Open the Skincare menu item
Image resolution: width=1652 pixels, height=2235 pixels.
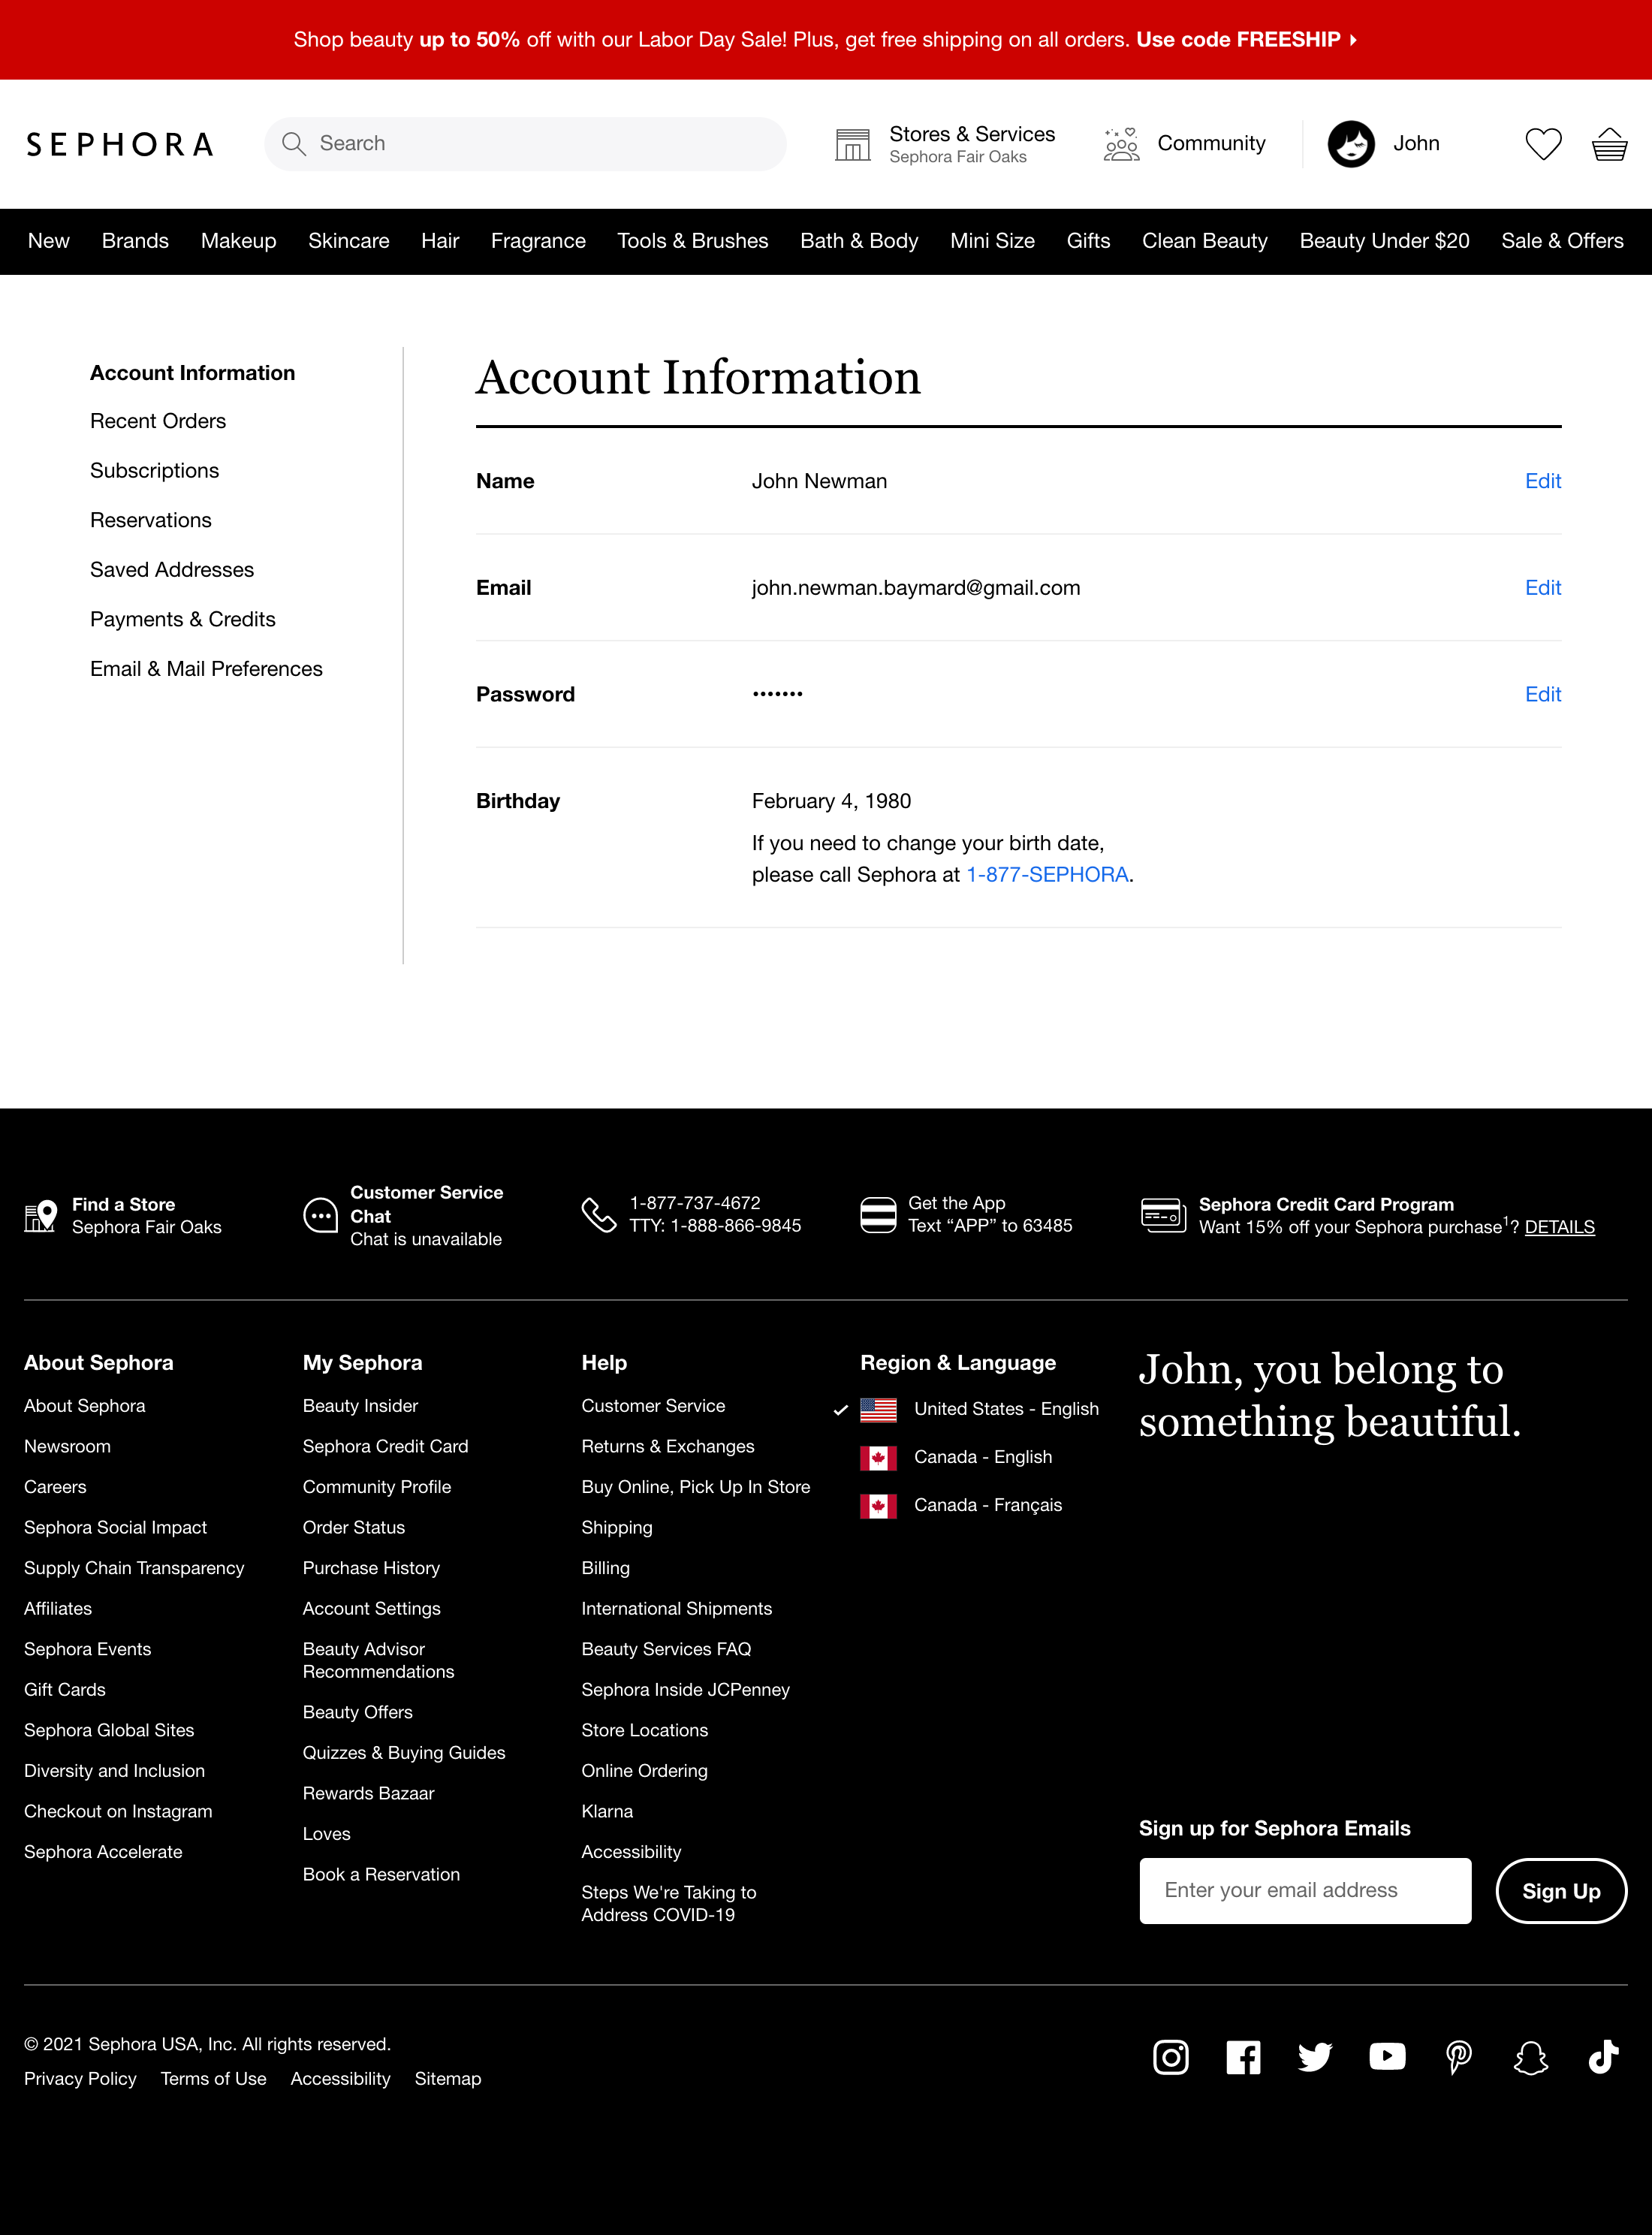click(x=348, y=241)
